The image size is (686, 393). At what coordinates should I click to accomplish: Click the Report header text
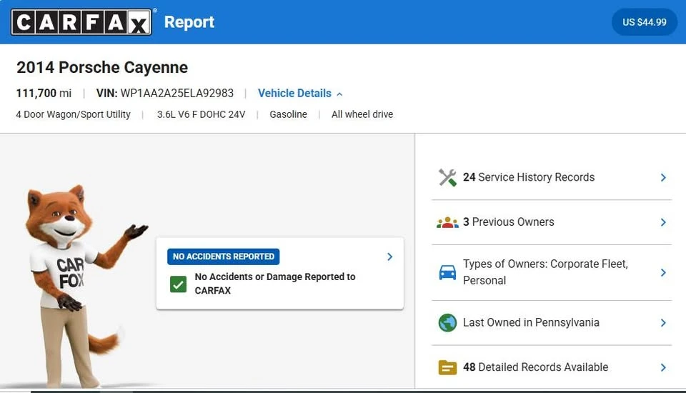pos(189,22)
